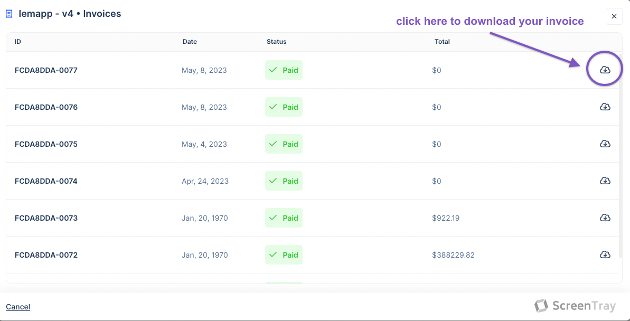Click the invoices document icon in title
The height and width of the screenshot is (321, 630).
coord(9,14)
